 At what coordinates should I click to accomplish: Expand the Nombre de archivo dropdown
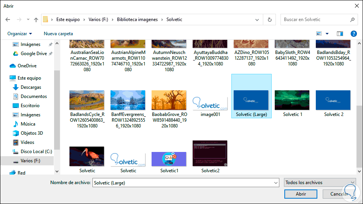pyautogui.click(x=276, y=183)
